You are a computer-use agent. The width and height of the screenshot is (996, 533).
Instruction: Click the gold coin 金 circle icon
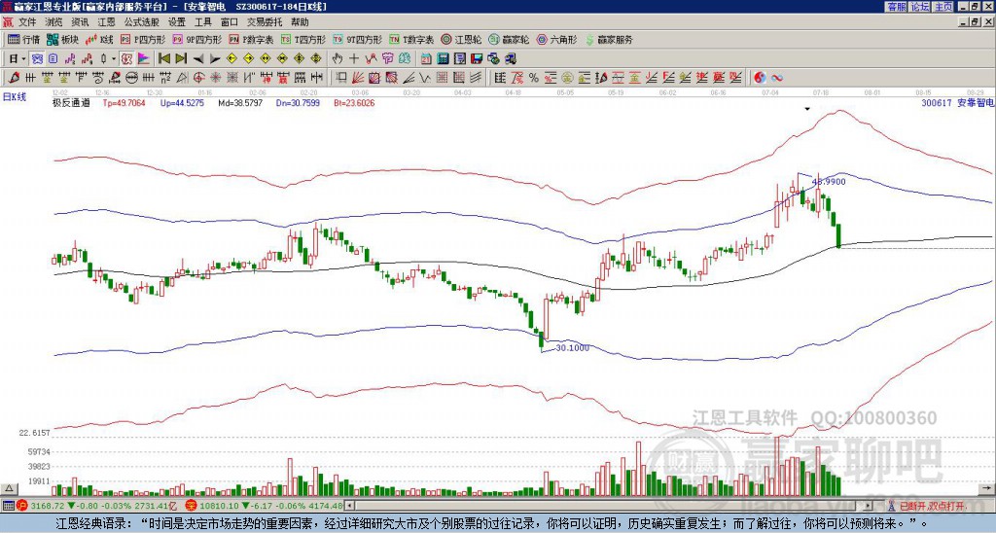[x=567, y=78]
